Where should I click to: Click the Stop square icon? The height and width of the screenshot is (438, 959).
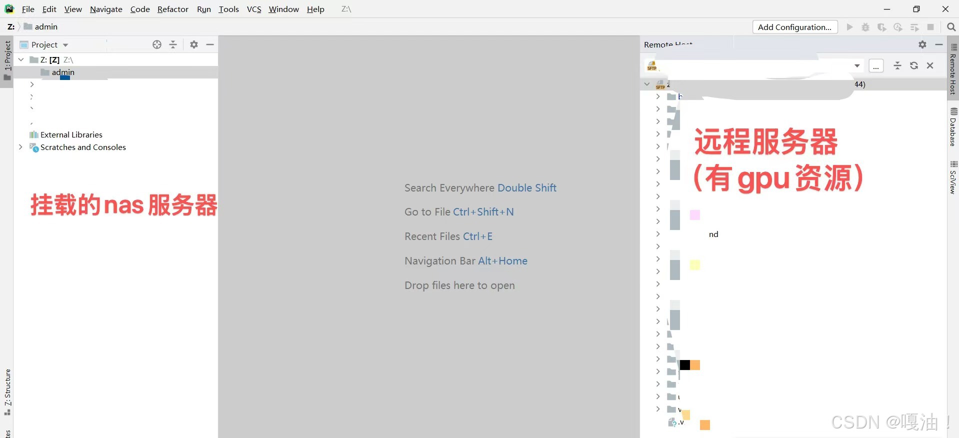tap(930, 27)
